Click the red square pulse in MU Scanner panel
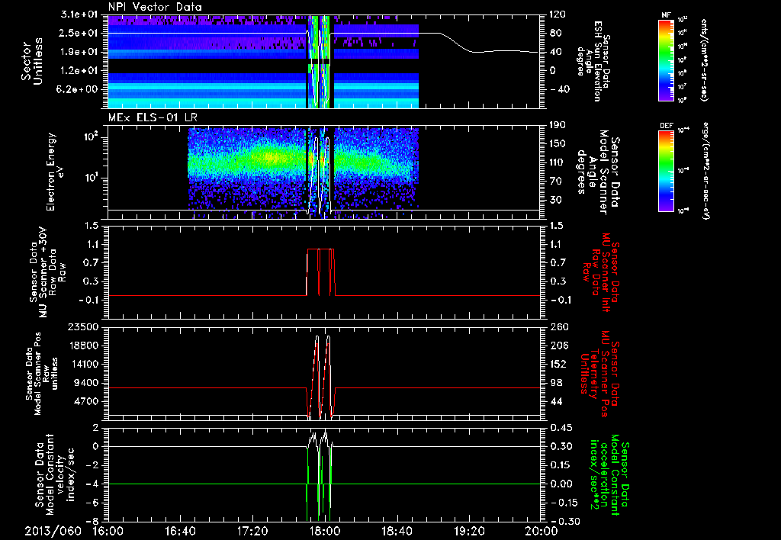Screen dimensions: 781x540 (321, 272)
